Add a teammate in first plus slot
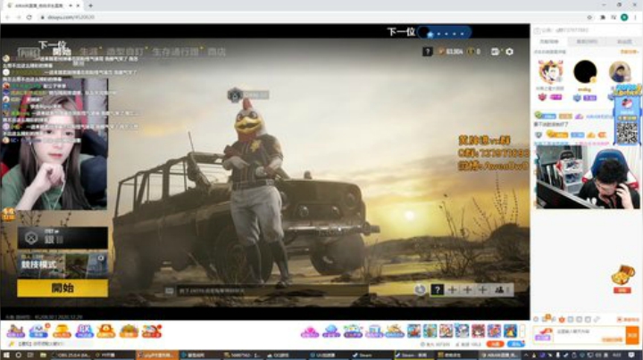Image resolution: width=643 pixels, height=360 pixels. 452,290
